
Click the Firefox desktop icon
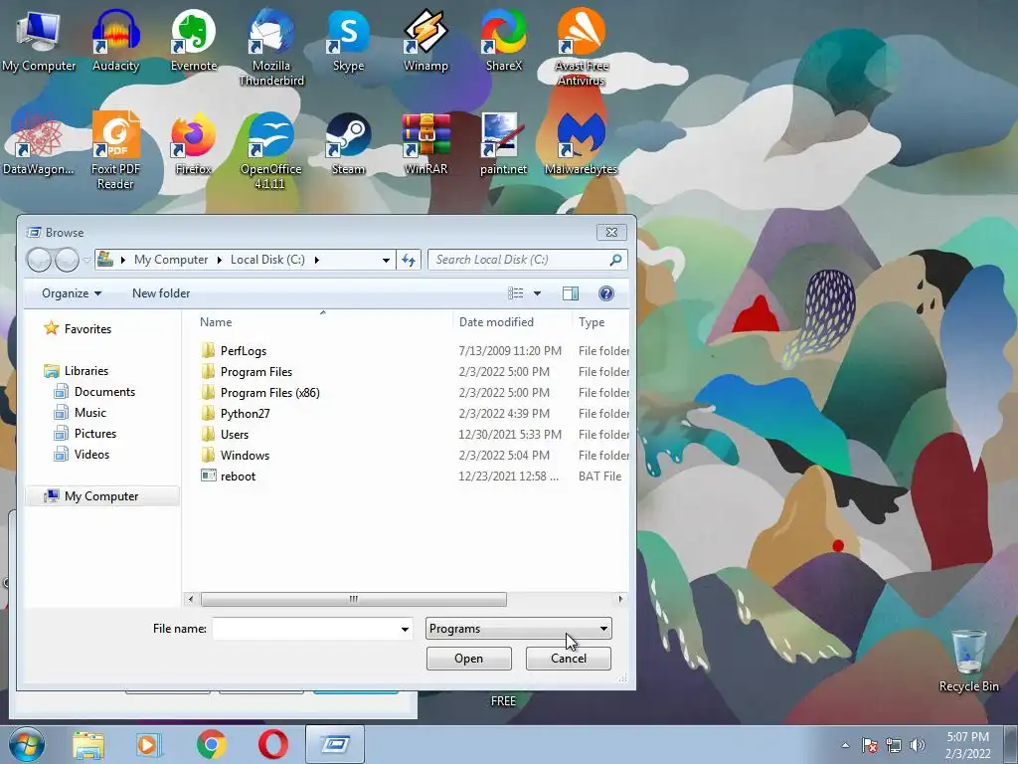pyautogui.click(x=194, y=143)
